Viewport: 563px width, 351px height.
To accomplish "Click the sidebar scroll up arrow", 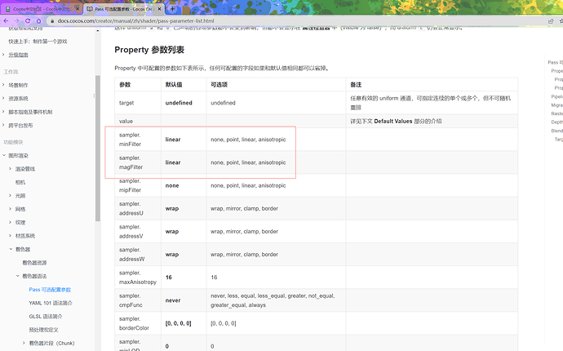I will [98, 31].
